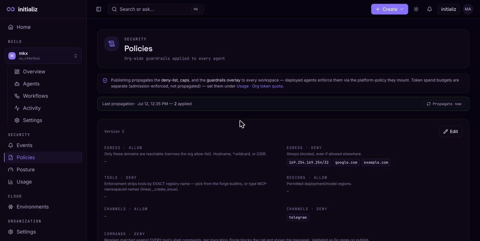
Task: Click the Agents robot icon
Action: point(17,84)
